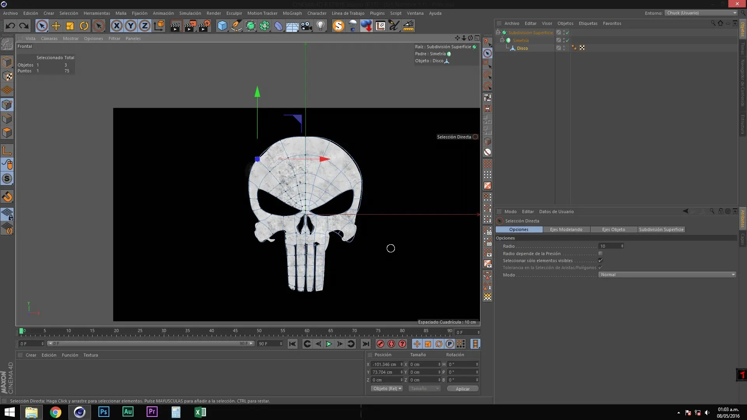Open Object Manager Etiquetas menu
The image size is (747, 420).
[588, 23]
